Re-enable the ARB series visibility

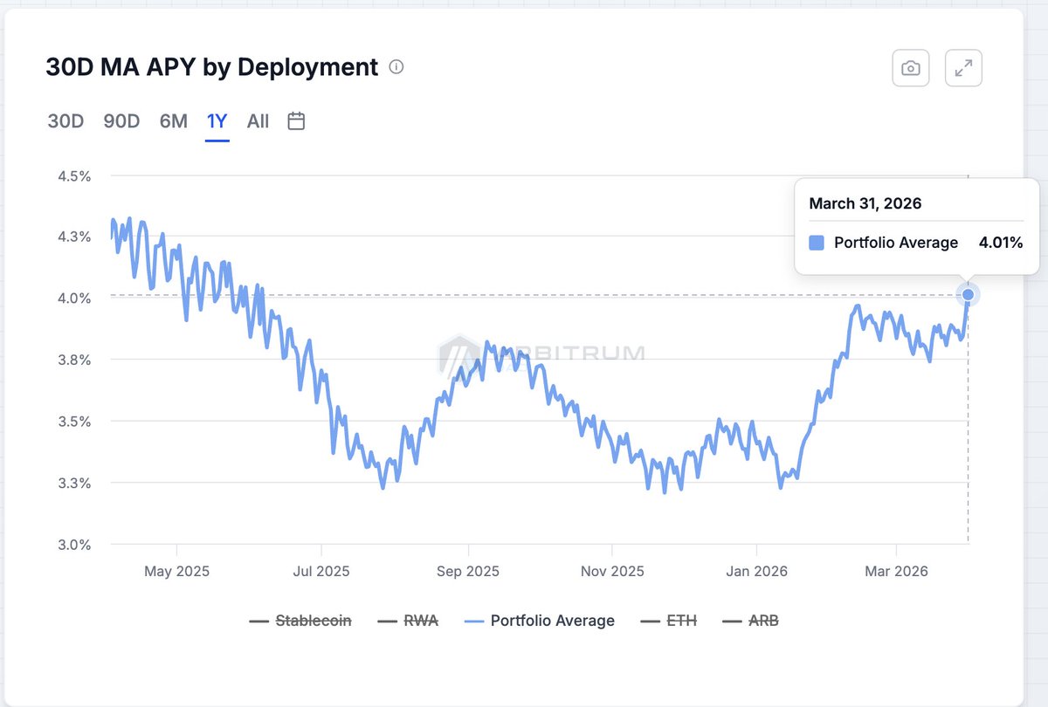[759, 621]
